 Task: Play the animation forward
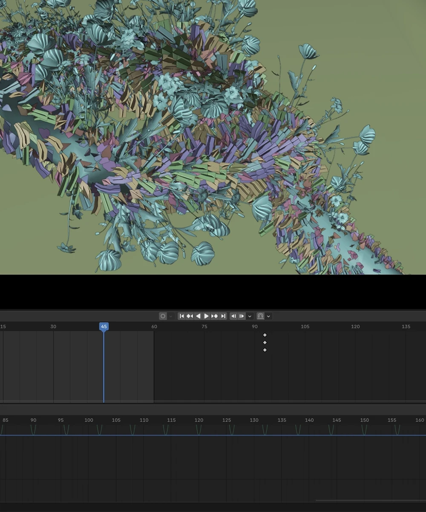tap(207, 316)
